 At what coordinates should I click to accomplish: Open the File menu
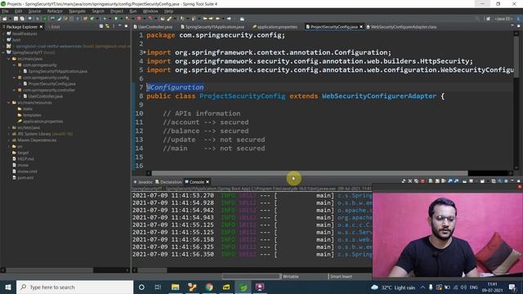(6, 11)
